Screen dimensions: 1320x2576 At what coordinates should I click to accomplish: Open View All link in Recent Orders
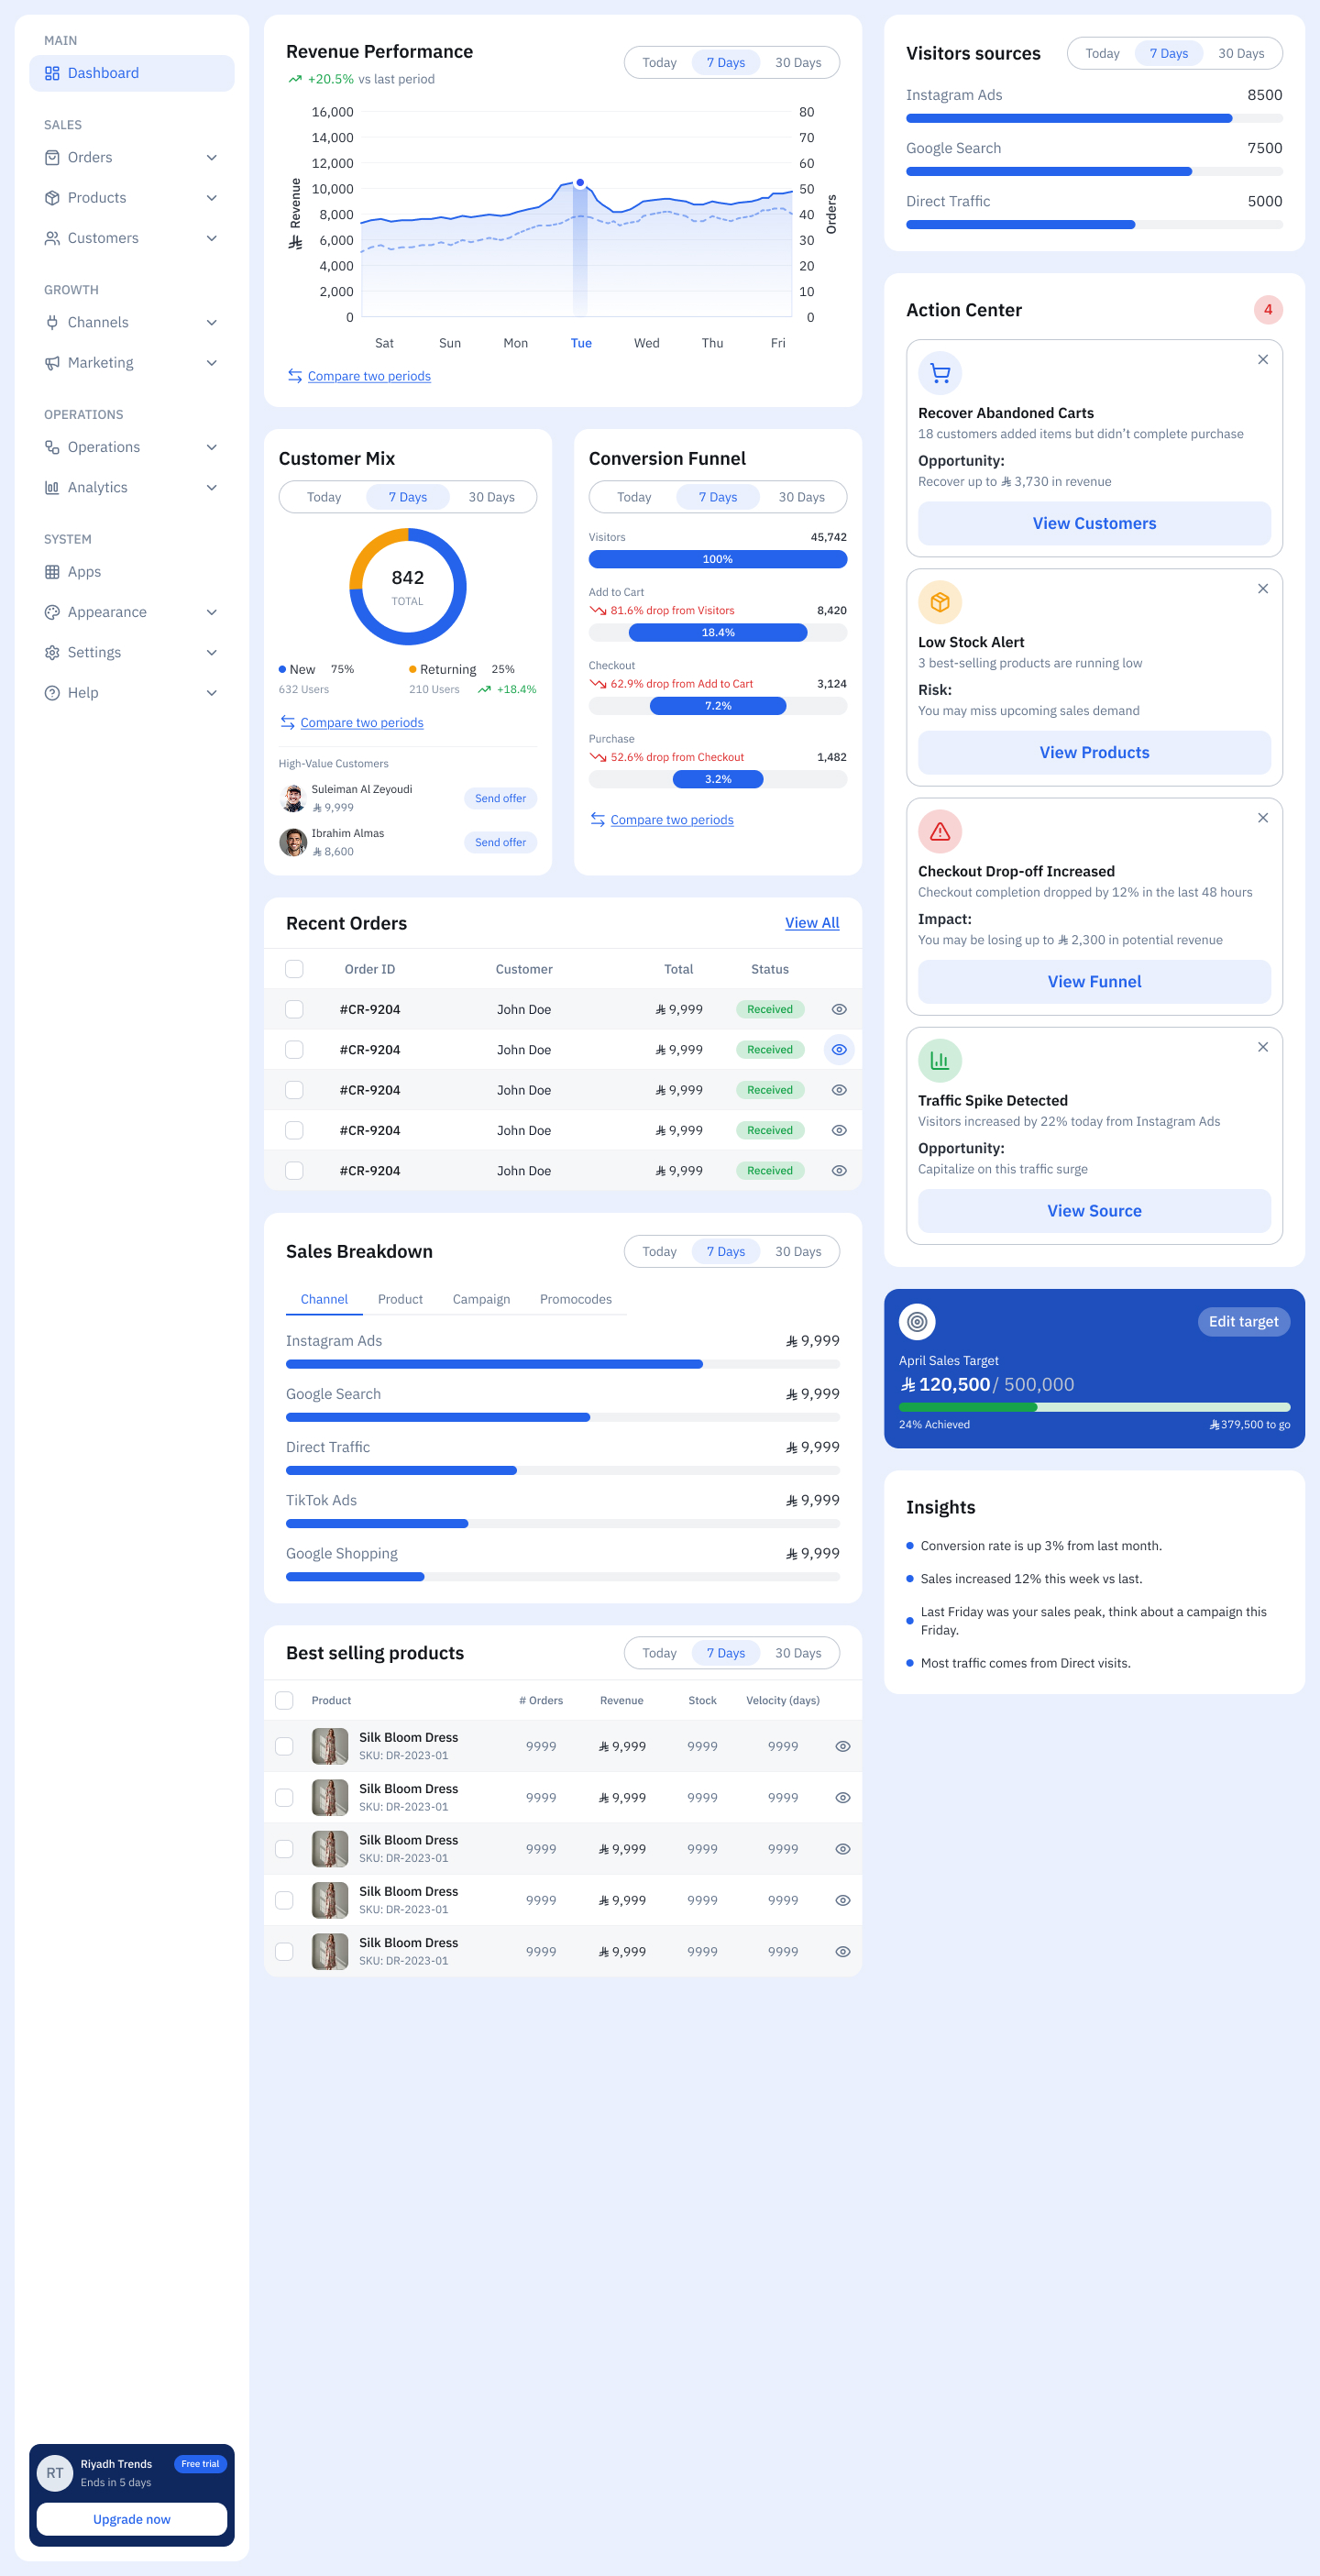point(812,923)
